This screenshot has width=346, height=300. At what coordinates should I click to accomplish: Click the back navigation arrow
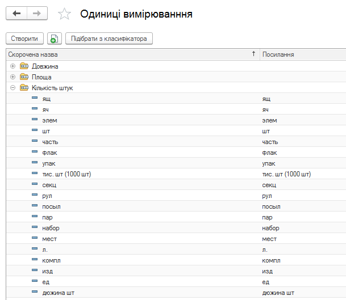[x=16, y=14]
